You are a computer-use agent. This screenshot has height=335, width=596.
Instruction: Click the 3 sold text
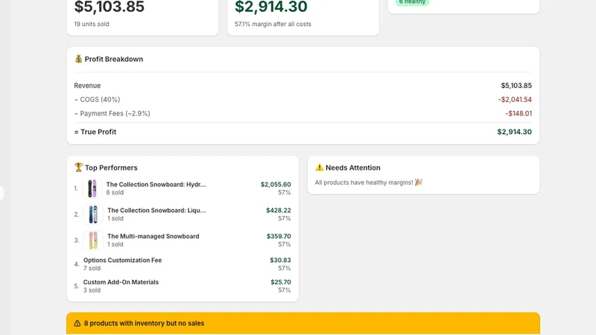[x=92, y=290]
